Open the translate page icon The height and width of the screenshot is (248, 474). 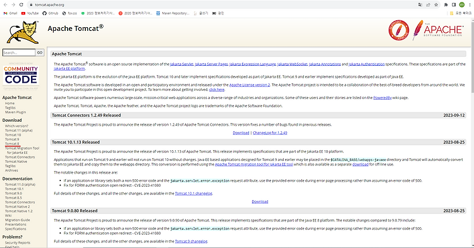tap(420, 5)
